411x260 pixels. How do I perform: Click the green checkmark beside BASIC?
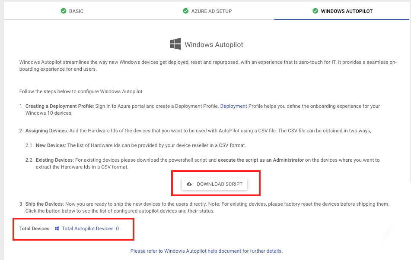pyautogui.click(x=64, y=11)
